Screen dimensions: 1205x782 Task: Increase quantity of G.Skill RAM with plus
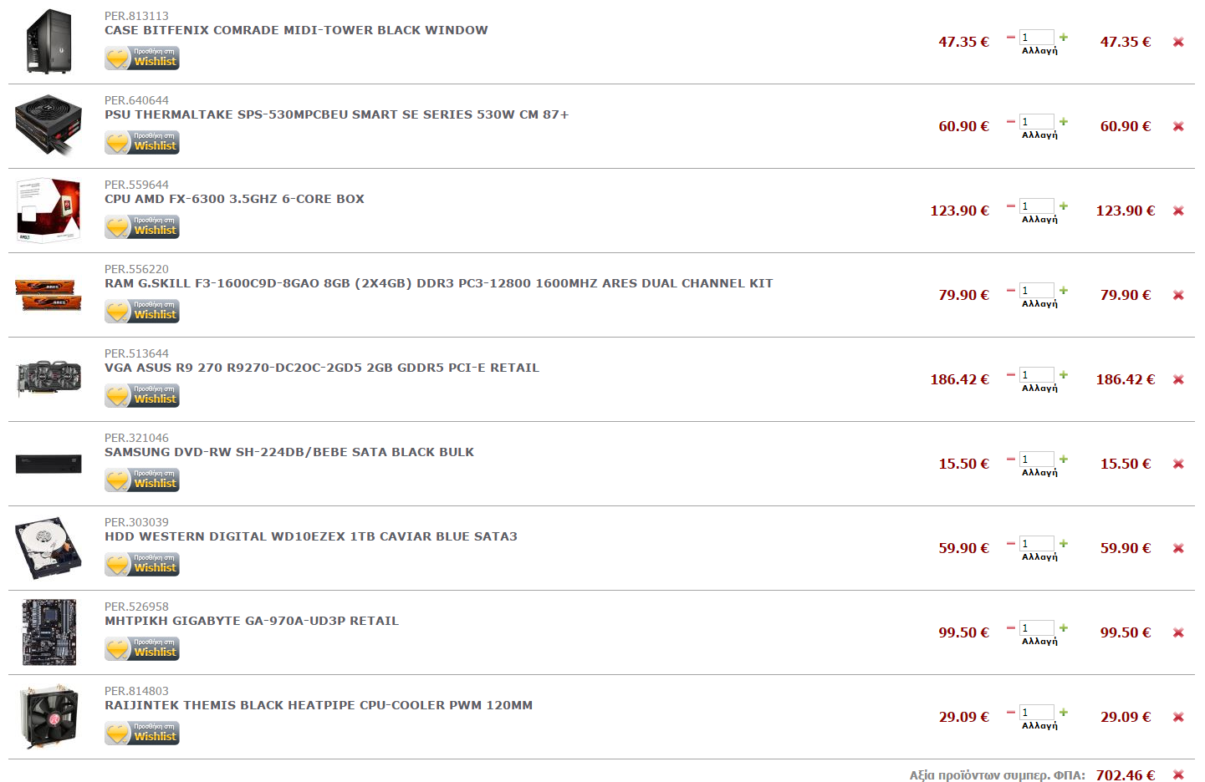(1064, 290)
